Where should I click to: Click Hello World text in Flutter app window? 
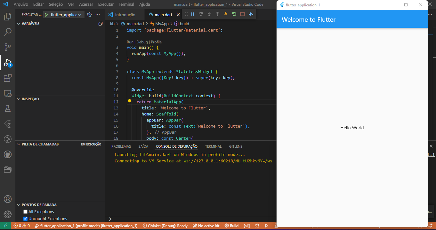point(352,128)
